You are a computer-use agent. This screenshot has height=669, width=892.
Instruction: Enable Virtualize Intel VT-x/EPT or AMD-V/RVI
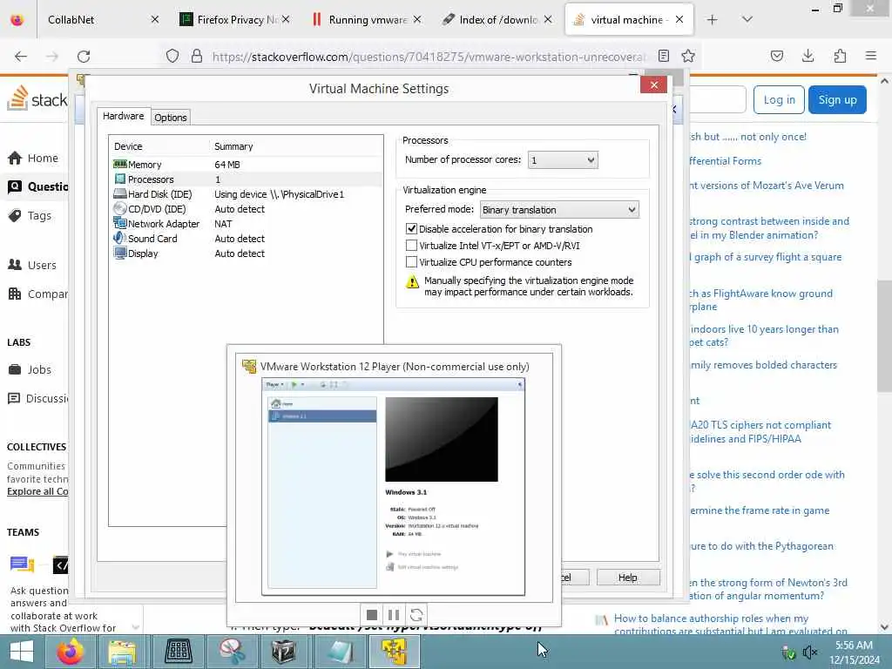pos(411,246)
